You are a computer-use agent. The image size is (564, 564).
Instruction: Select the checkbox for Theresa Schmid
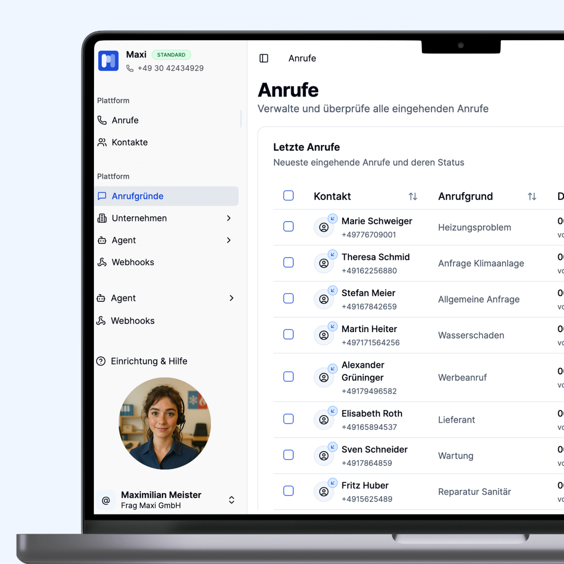(x=288, y=262)
